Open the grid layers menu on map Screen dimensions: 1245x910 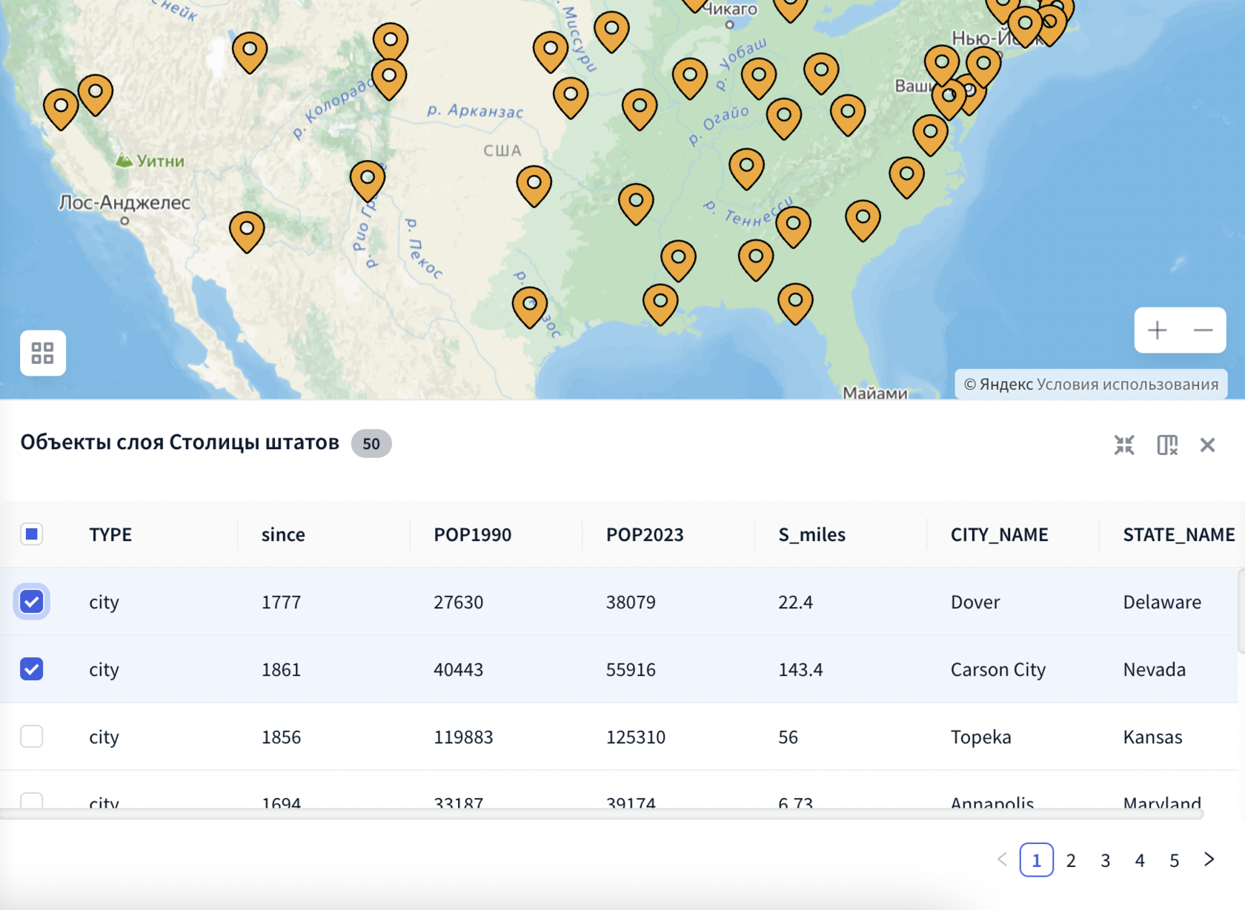click(x=43, y=353)
